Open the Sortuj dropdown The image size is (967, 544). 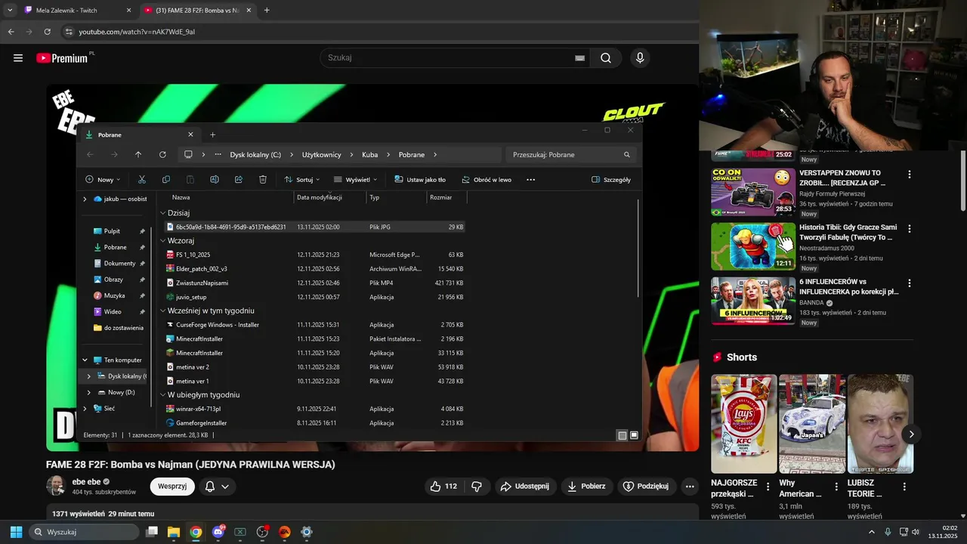point(302,180)
